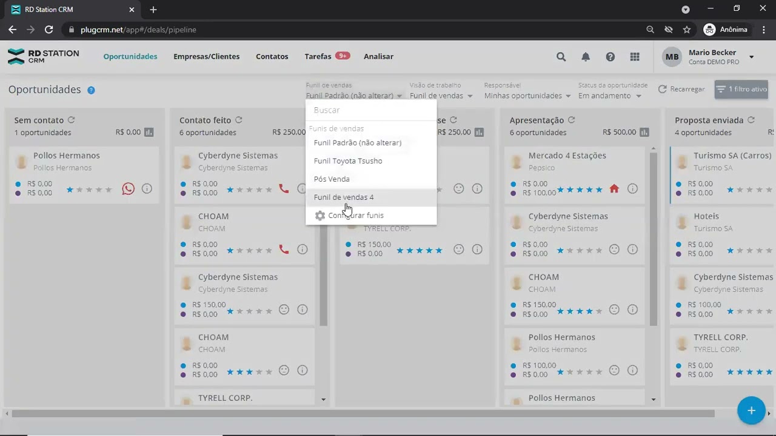Open the browser zoom magnifier icon
776x436 pixels.
651,29
